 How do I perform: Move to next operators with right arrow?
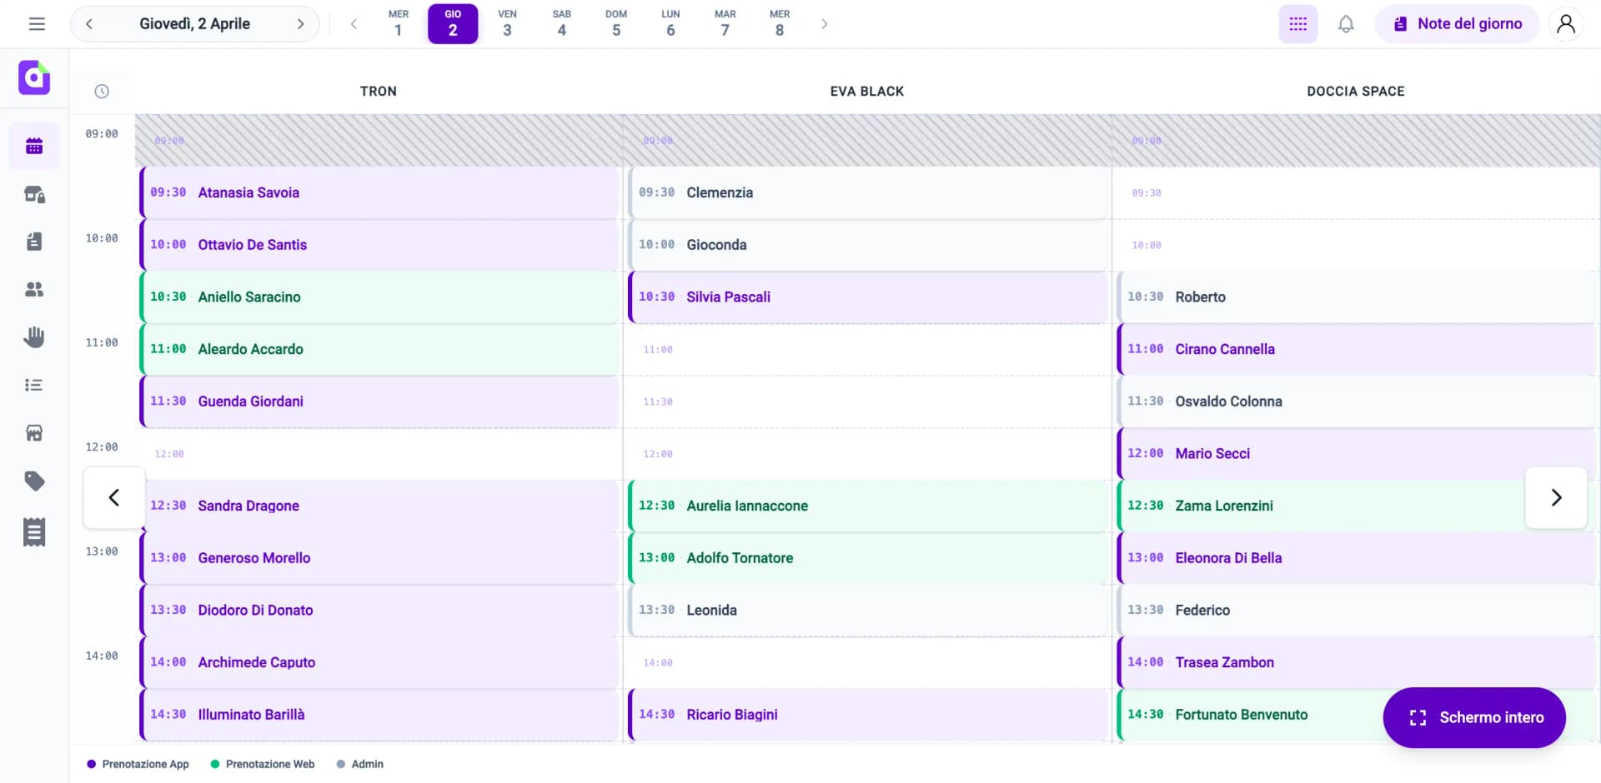tap(1556, 497)
